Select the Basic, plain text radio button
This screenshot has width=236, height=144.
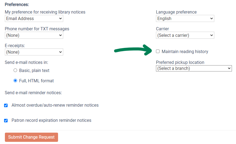click(x=15, y=70)
